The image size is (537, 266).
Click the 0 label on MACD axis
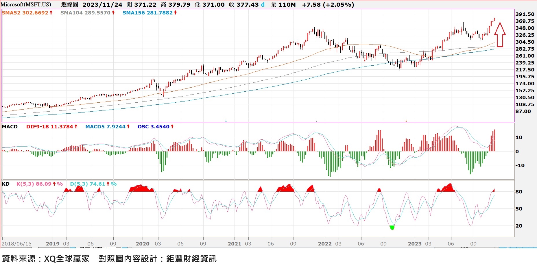tap(517, 152)
